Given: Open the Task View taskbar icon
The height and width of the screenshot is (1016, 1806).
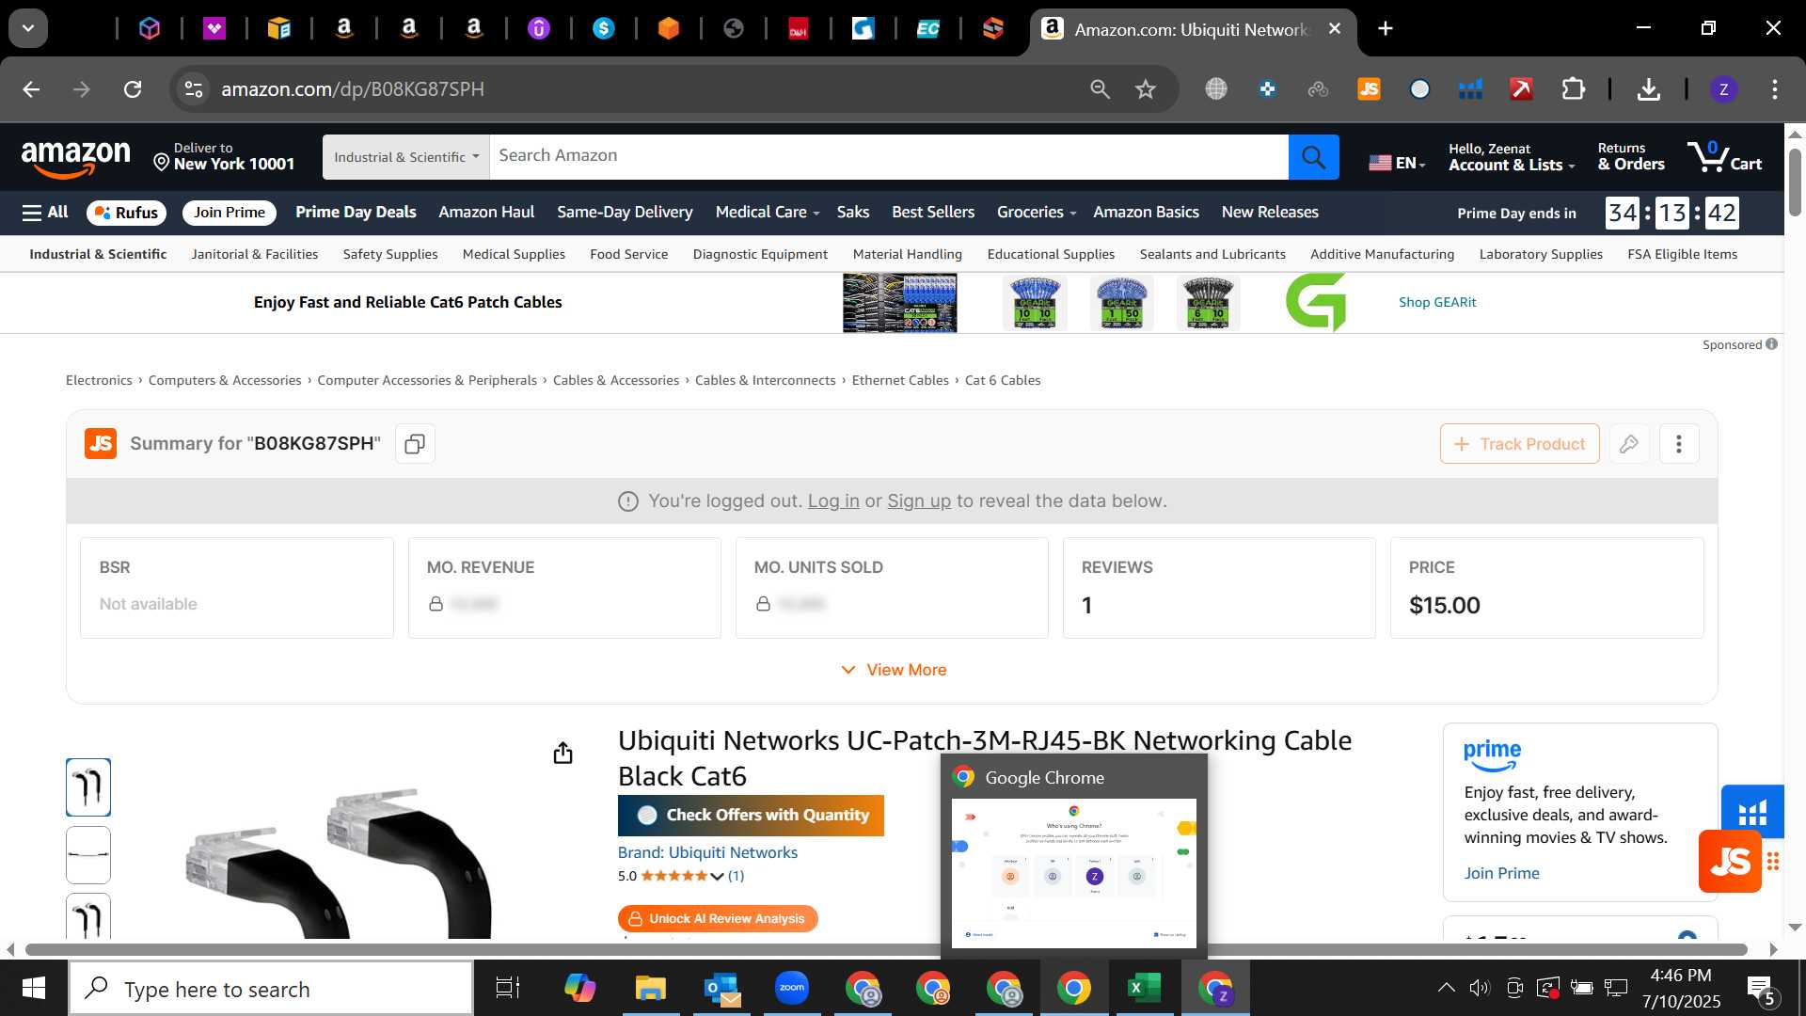Looking at the screenshot, I should (x=508, y=988).
